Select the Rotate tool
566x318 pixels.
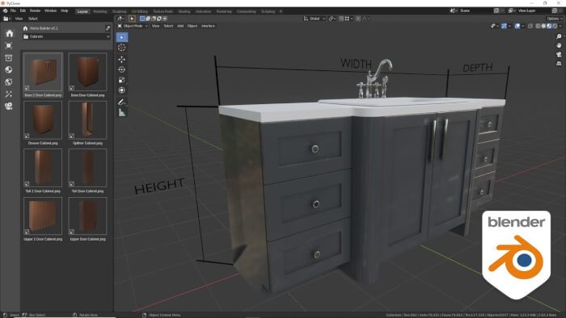tap(122, 69)
